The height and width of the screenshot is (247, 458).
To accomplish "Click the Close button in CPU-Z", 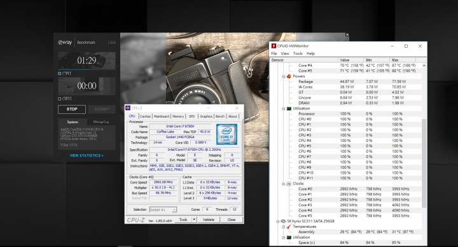I will point(232,220).
